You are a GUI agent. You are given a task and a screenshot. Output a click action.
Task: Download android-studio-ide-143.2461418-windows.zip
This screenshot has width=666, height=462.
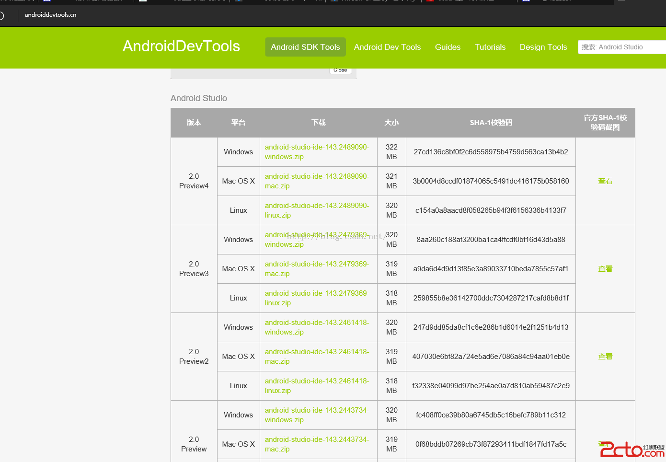click(317, 327)
